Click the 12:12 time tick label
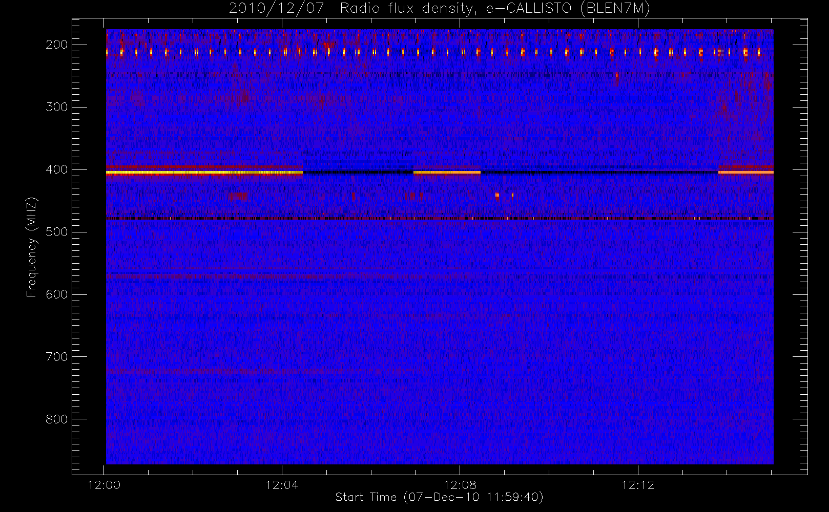 638,485
